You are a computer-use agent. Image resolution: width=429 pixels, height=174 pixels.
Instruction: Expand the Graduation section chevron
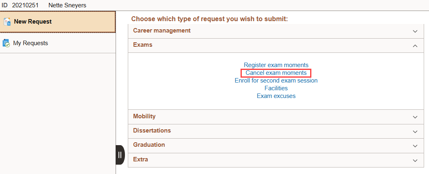pos(415,146)
